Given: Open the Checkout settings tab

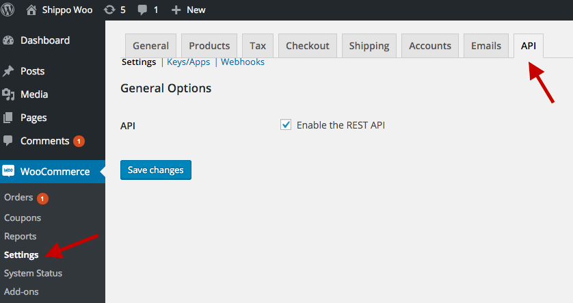Looking at the screenshot, I should (x=307, y=46).
